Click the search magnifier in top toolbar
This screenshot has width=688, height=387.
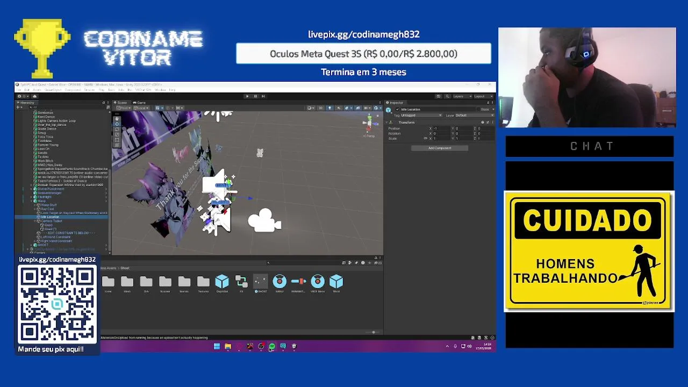coord(447,96)
